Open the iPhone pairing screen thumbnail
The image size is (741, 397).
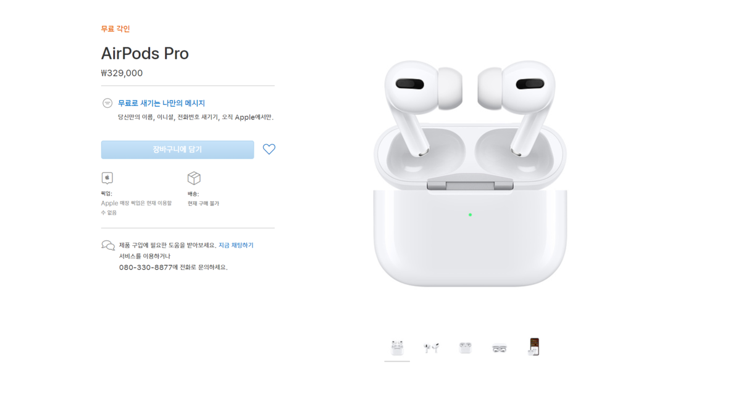click(x=534, y=347)
